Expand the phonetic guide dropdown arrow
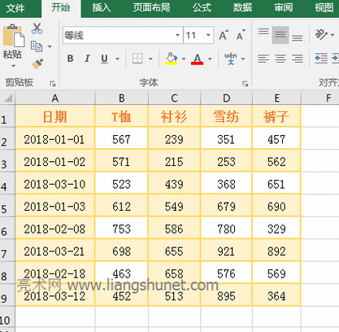This screenshot has width=339, height=332. (243, 59)
